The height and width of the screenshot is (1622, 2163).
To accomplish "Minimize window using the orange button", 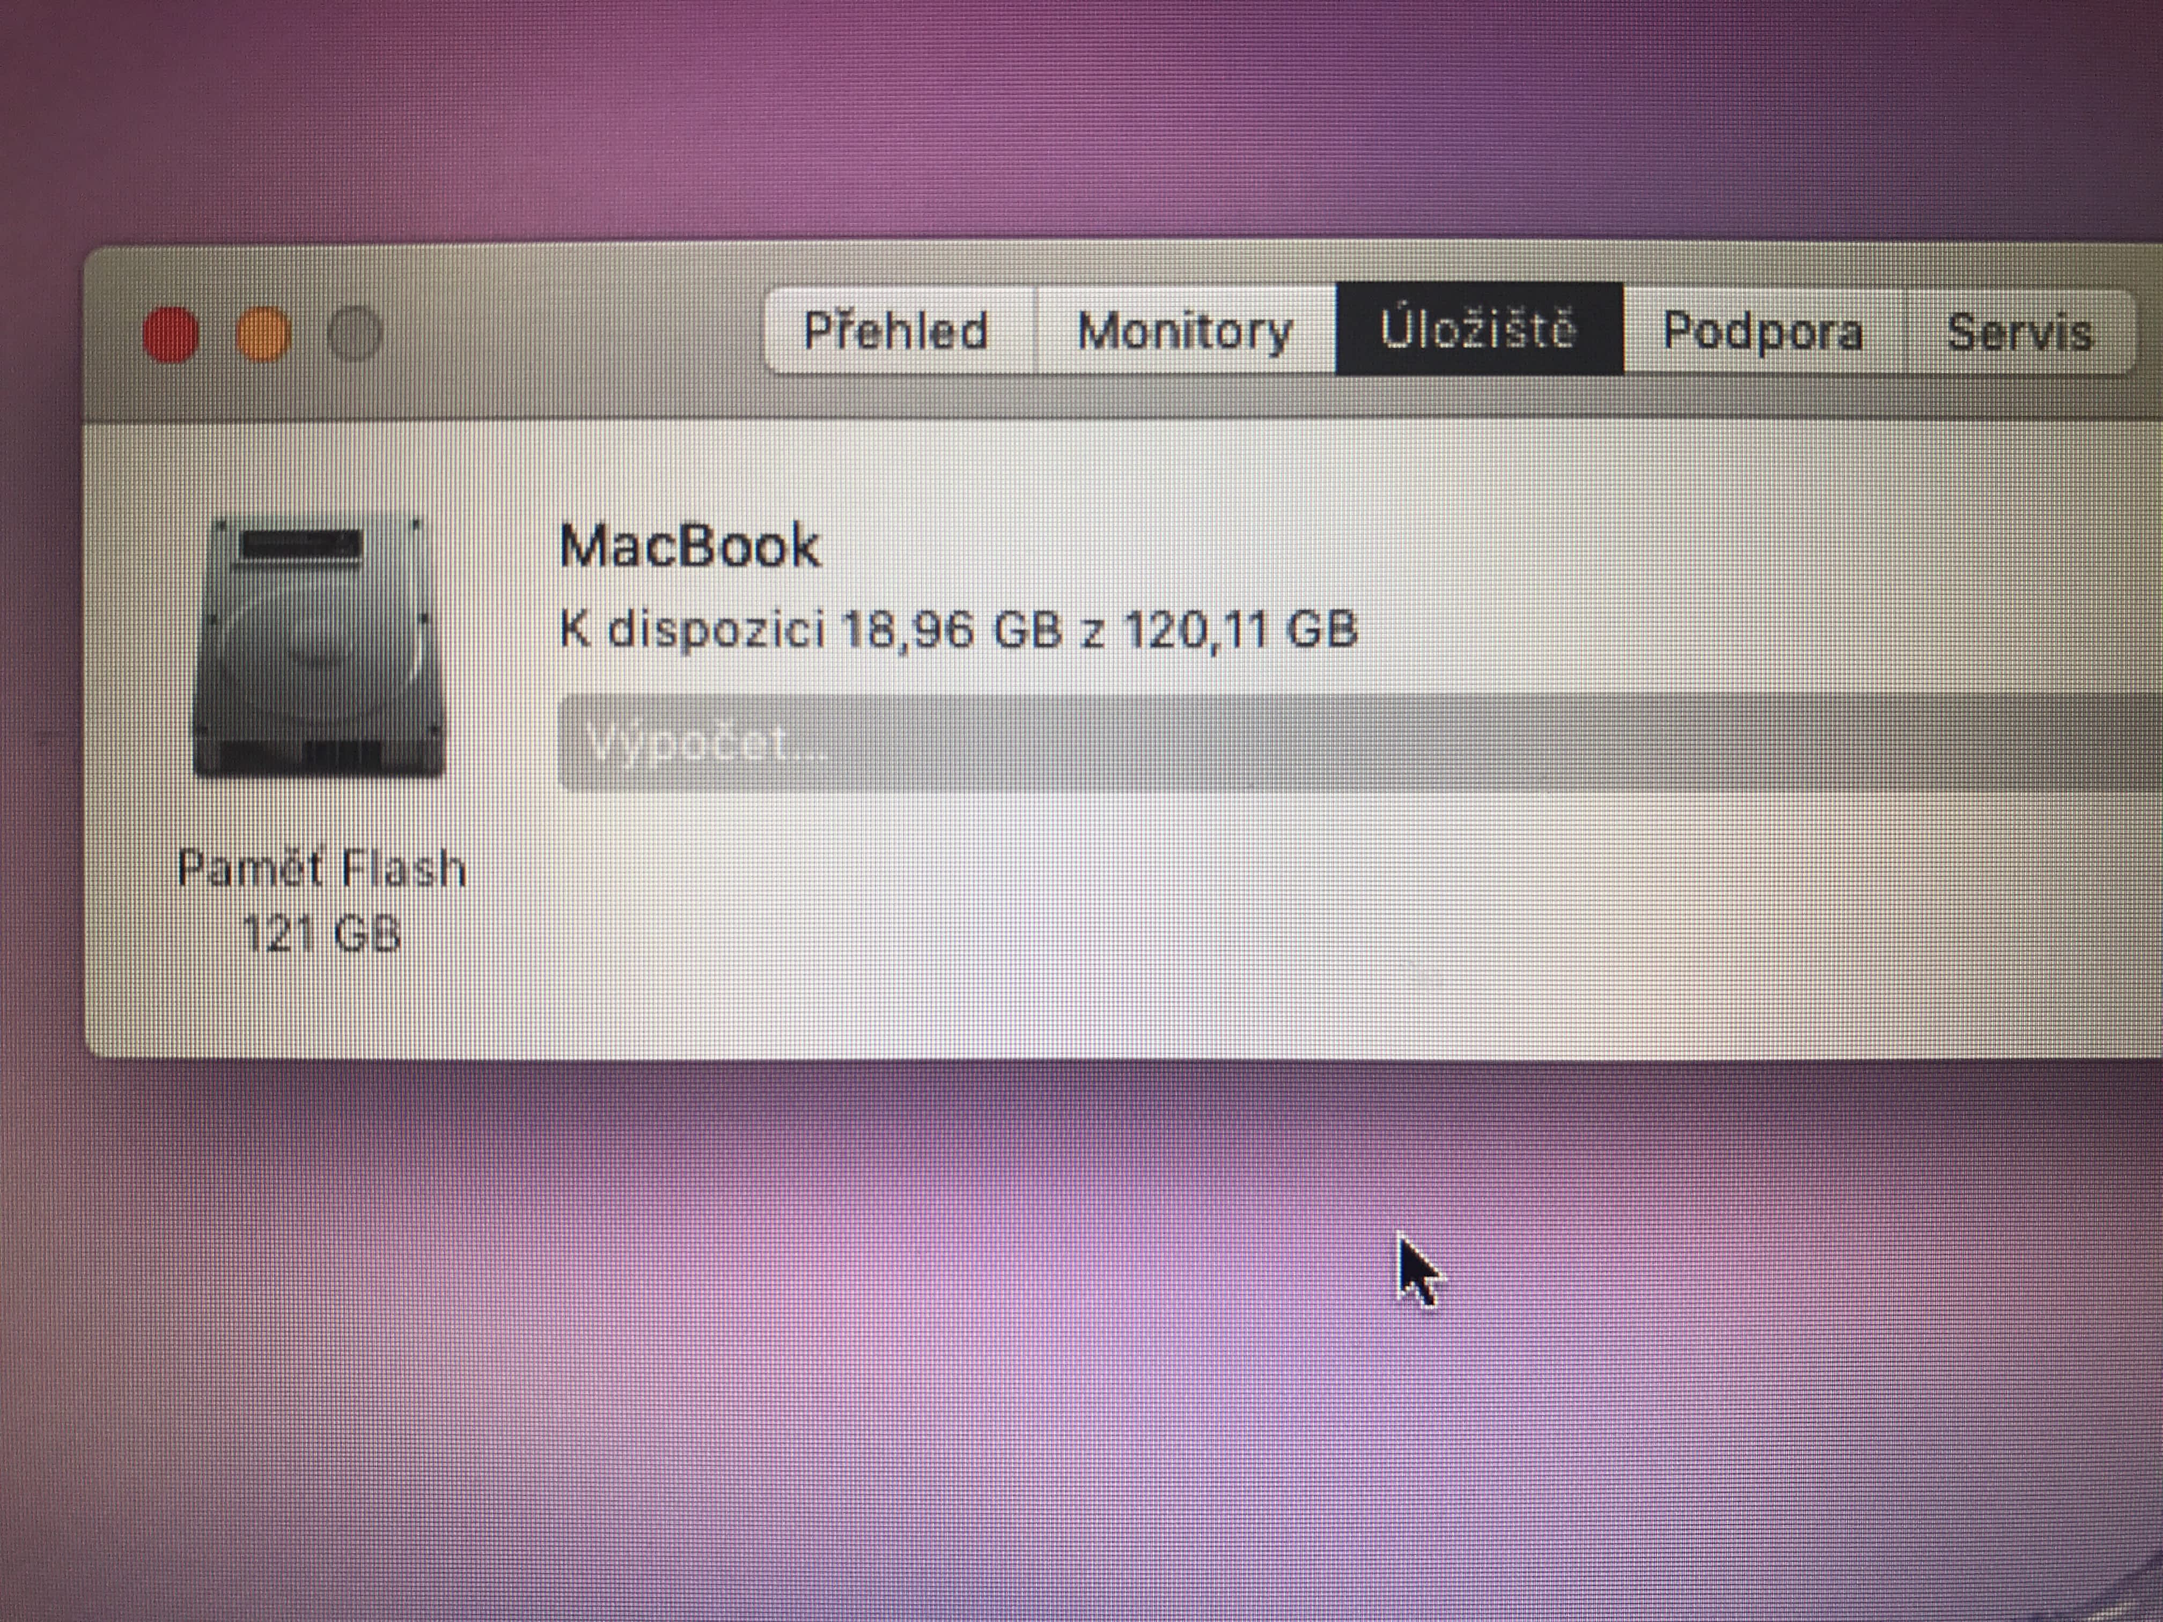I will [x=263, y=334].
